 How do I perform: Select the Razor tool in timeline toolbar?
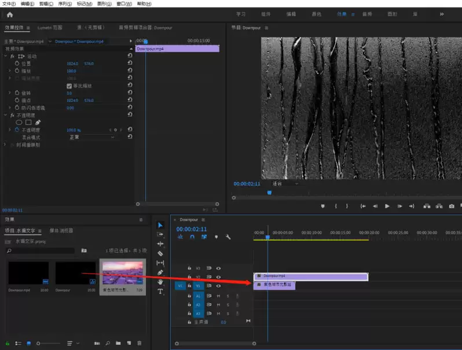(x=160, y=253)
